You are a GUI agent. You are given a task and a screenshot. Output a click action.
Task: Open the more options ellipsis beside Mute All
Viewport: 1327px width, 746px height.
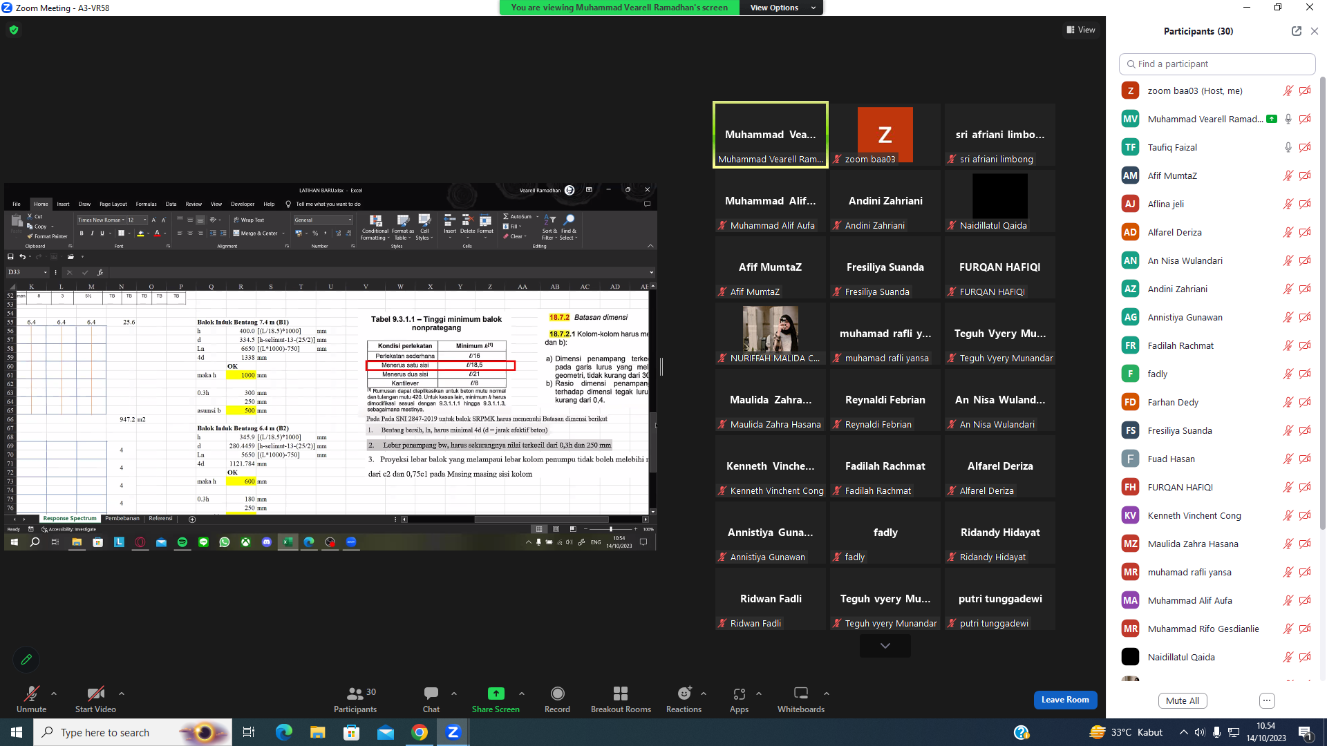pos(1267,700)
